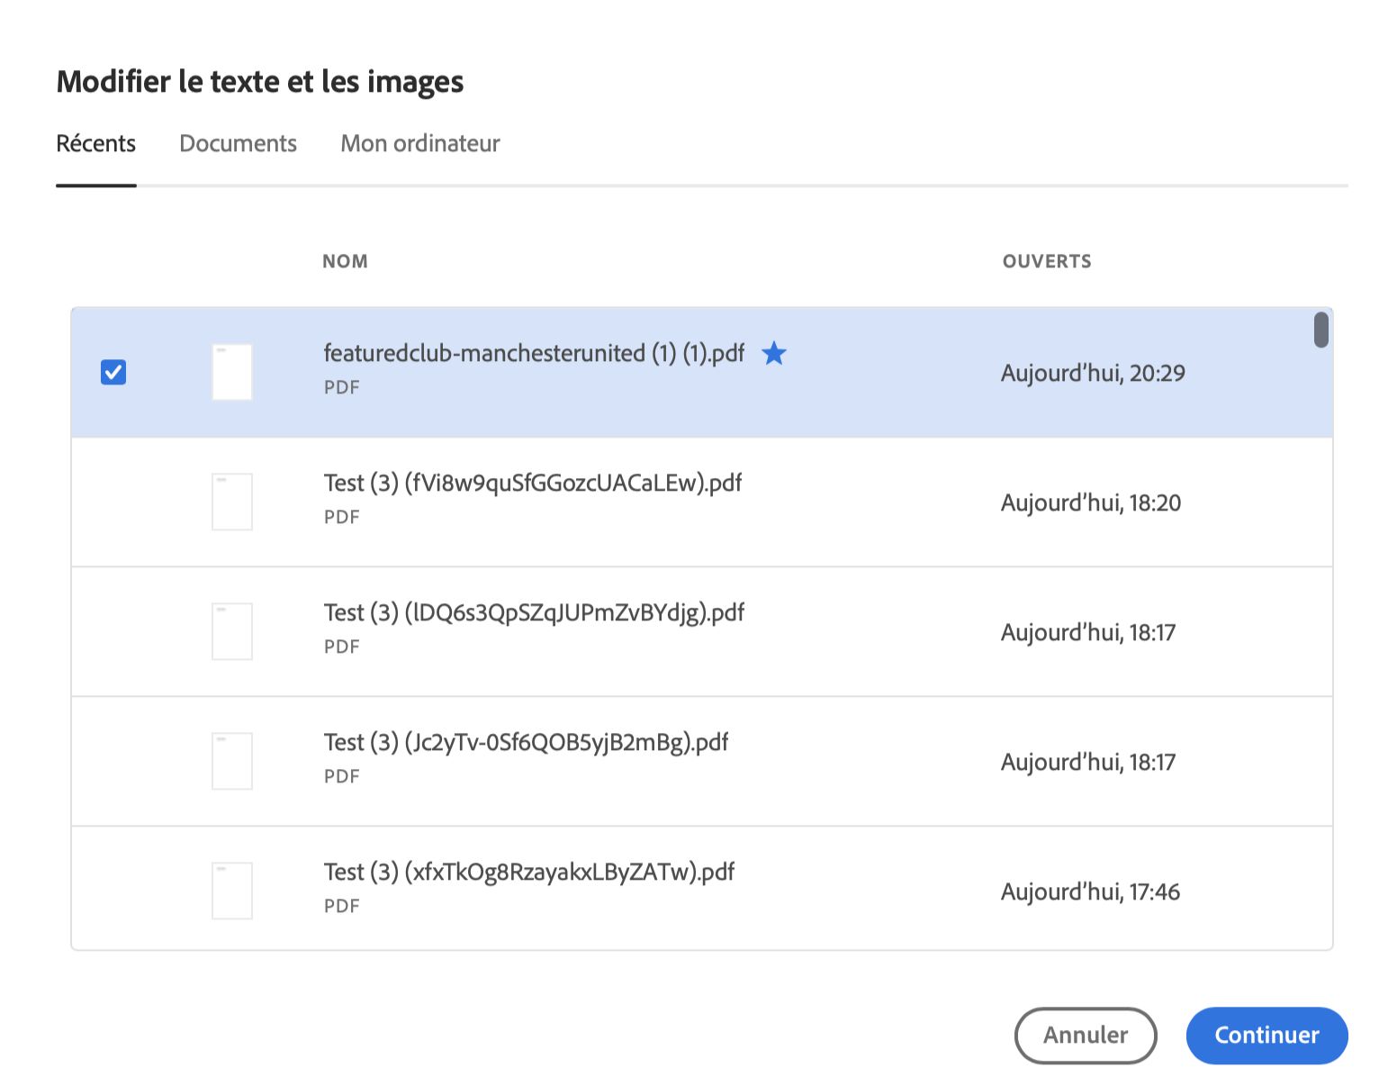1379x1077 pixels.
Task: Click the Aujourd'hui, 18:20 timestamp
Action: pos(1091,502)
